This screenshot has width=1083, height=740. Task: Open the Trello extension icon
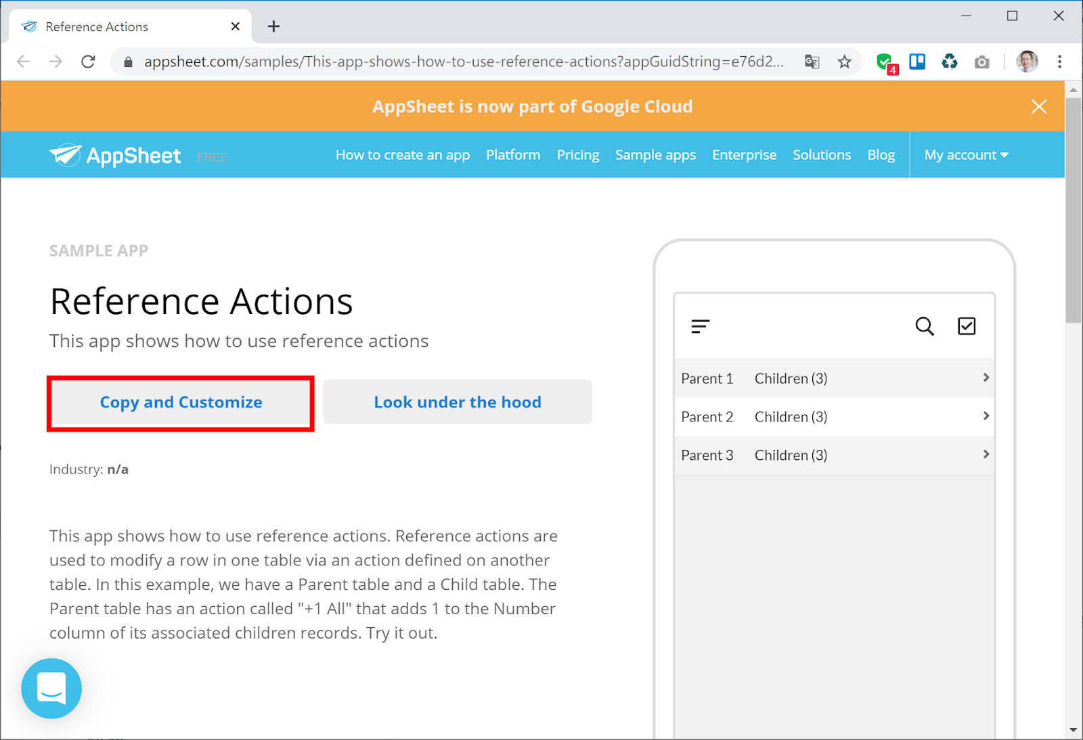coord(917,62)
